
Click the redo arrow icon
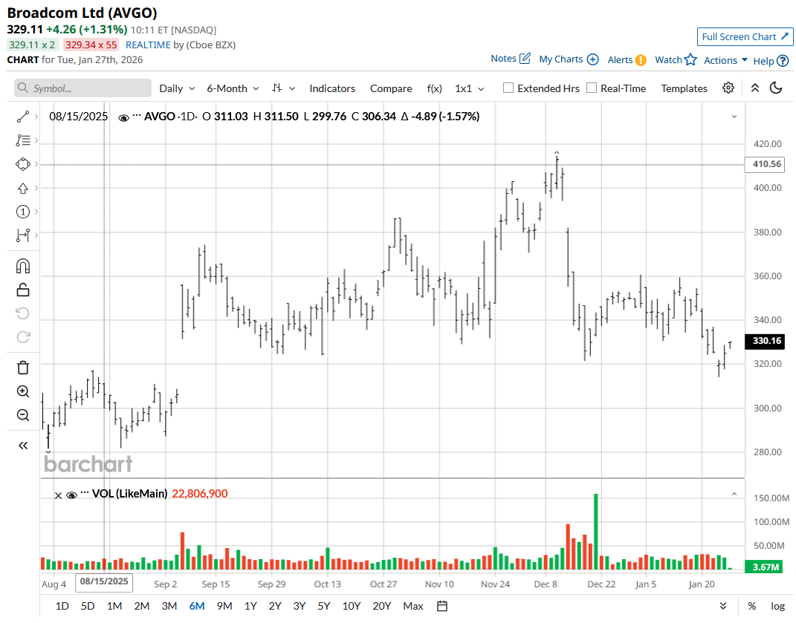[x=23, y=337]
